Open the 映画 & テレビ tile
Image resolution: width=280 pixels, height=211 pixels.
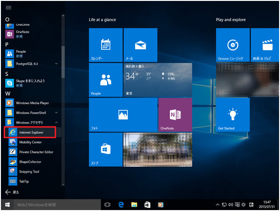(x=265, y=45)
